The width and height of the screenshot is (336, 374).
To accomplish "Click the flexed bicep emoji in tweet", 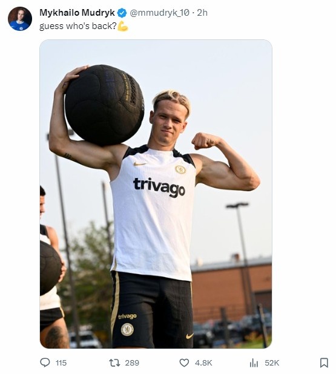I will coord(123,26).
